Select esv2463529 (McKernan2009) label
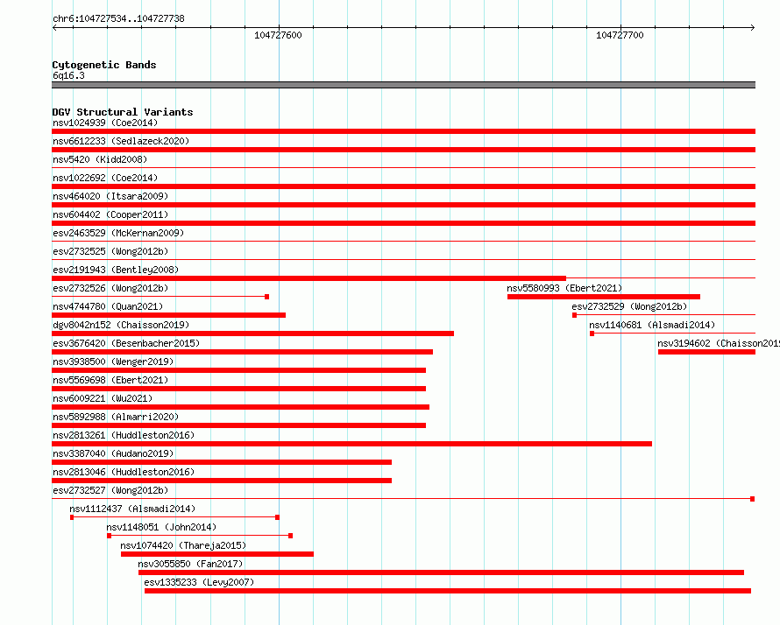The image size is (780, 625). [x=118, y=233]
